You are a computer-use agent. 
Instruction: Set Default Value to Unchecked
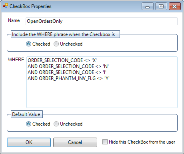(68, 124)
